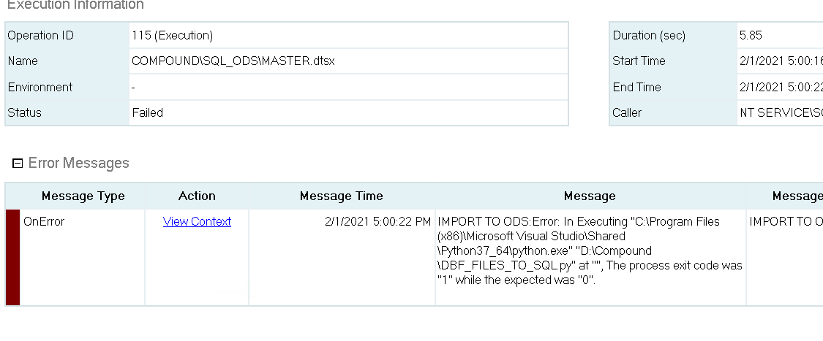Click the Error Messages section title
The width and height of the screenshot is (823, 341).
tap(78, 164)
